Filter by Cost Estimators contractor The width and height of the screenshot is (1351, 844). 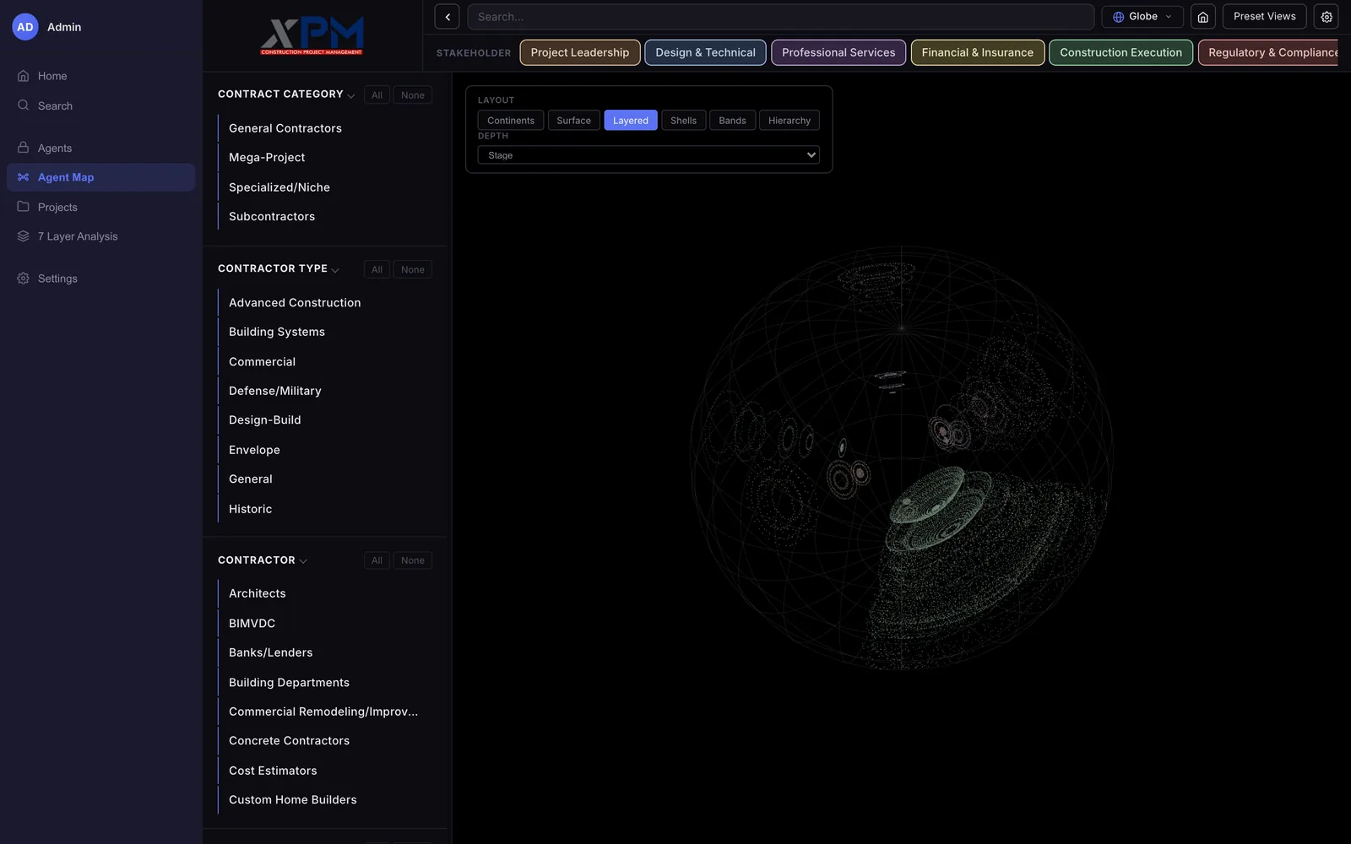coord(273,771)
